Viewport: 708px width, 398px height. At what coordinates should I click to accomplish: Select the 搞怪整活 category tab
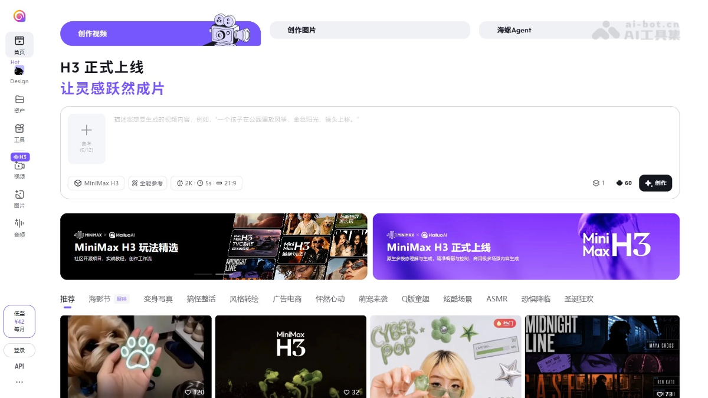[x=201, y=299]
